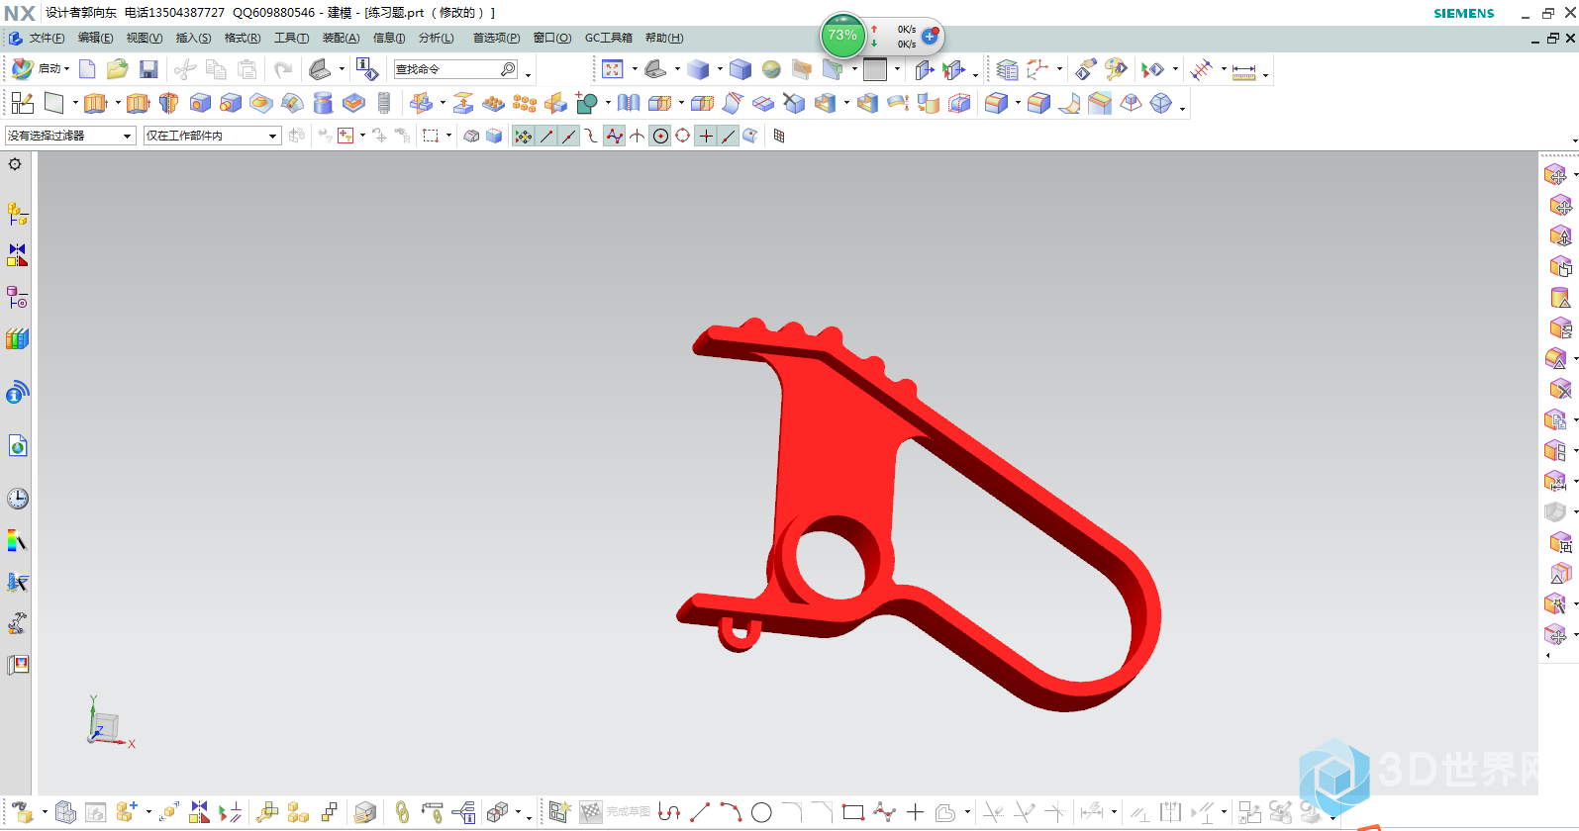Select the sketch Circle tool in bottom toolbar
The image size is (1579, 831).
[761, 812]
